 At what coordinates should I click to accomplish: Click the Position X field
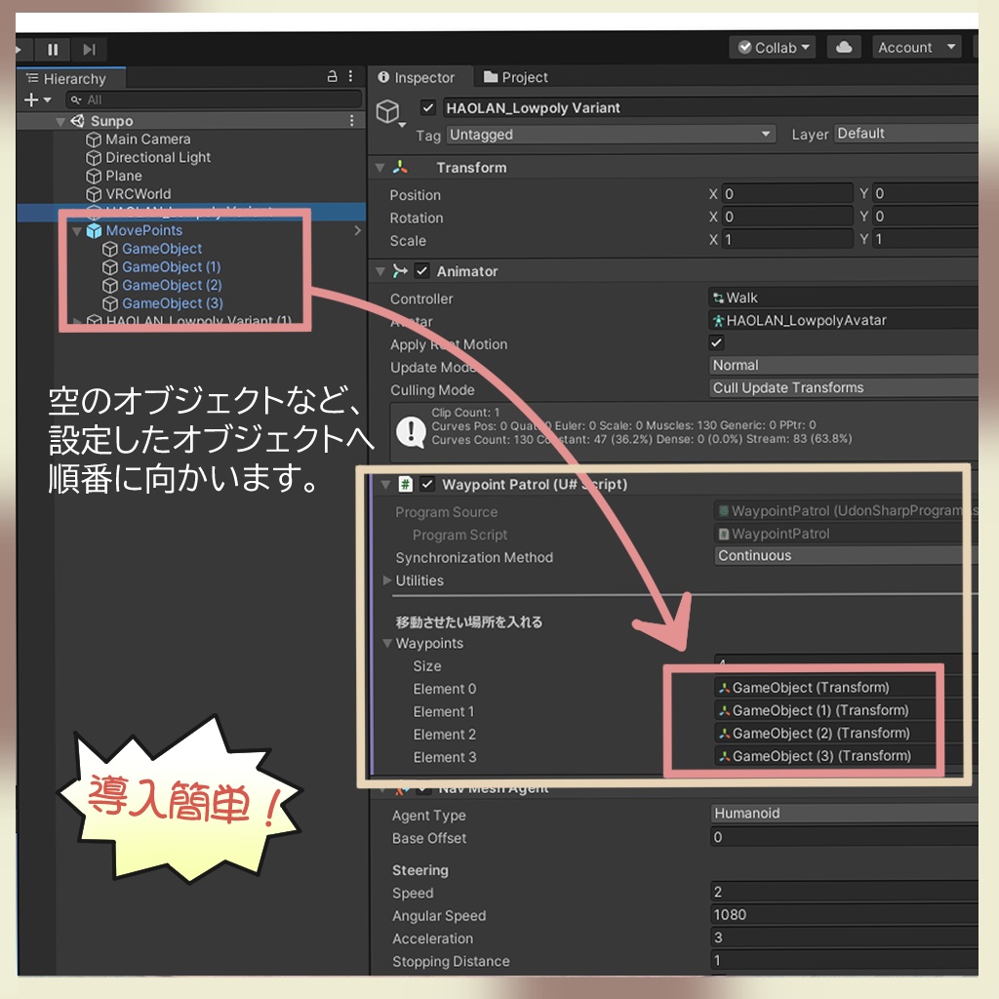tap(787, 194)
